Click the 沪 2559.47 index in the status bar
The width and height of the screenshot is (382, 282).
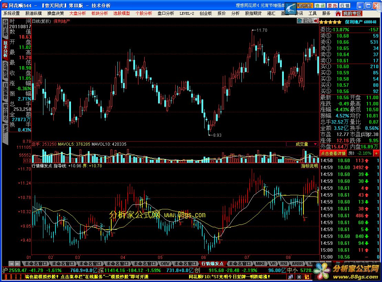point(49,270)
